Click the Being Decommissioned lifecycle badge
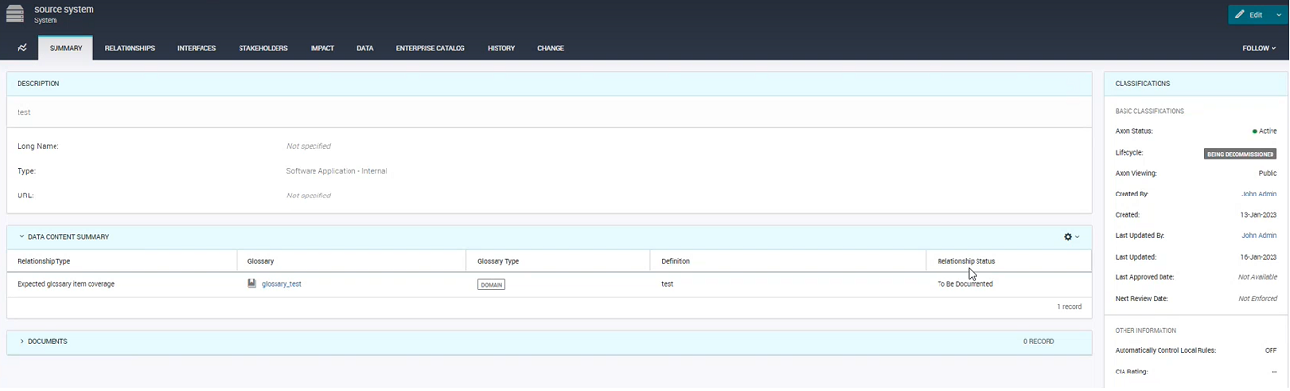The height and width of the screenshot is (391, 1290). (1240, 153)
